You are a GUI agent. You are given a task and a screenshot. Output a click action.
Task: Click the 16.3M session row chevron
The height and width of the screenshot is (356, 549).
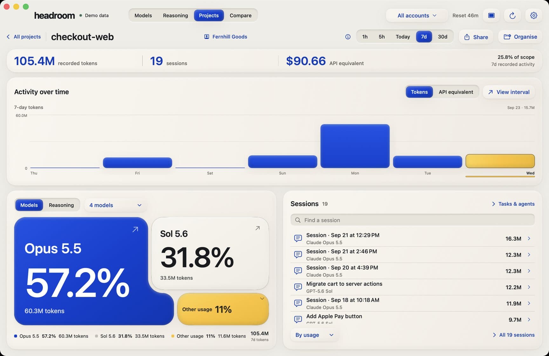point(529,238)
